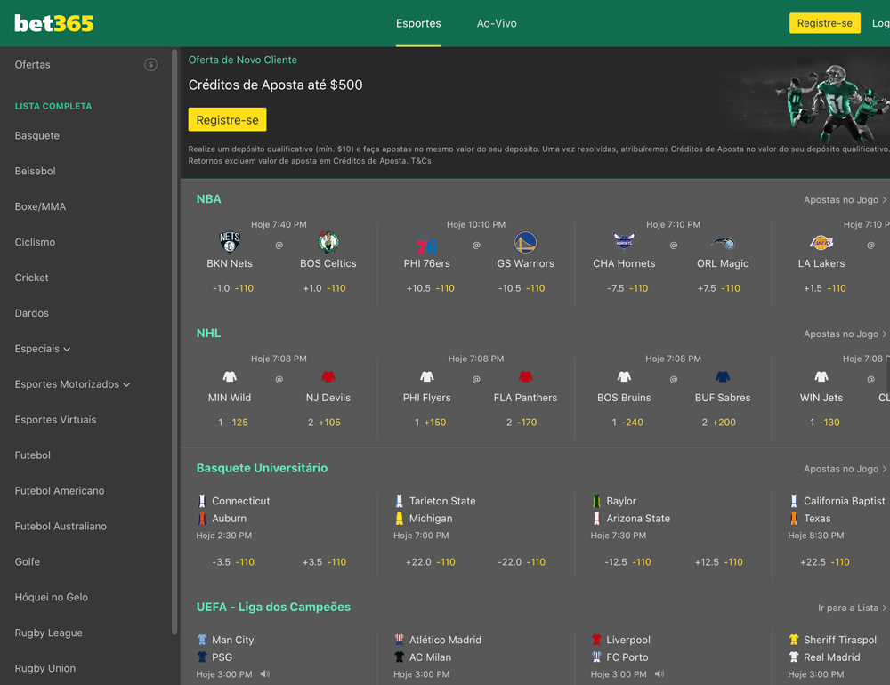The height and width of the screenshot is (685, 890).
Task: Select Esportes Virtuais in the sidebar
Action: click(55, 419)
